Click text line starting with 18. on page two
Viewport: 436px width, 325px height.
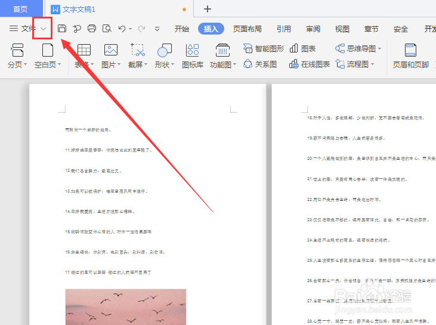(366, 118)
